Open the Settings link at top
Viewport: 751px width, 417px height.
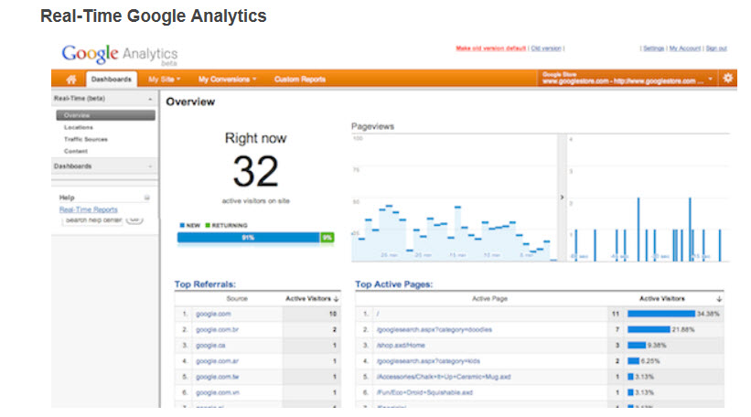point(653,48)
